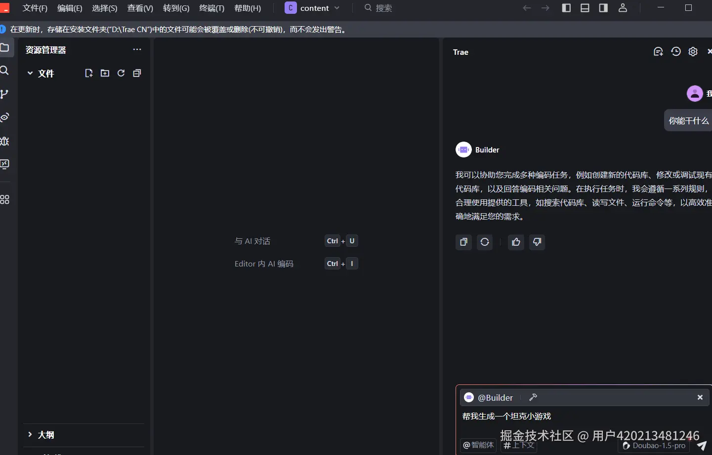Click the new file icon in explorer
Image resolution: width=712 pixels, height=455 pixels.
89,73
